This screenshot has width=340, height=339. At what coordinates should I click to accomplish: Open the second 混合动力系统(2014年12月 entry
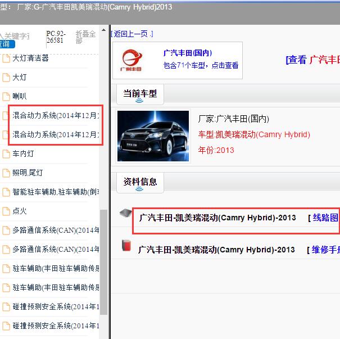coord(56,135)
